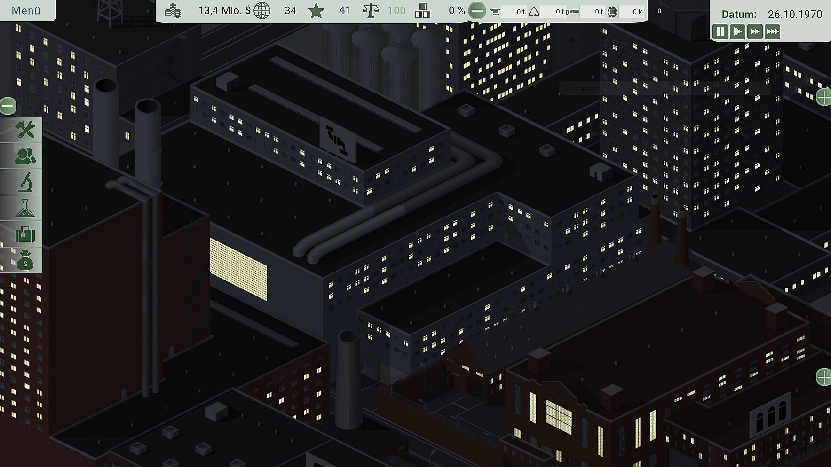Set game to double fast-forward speed

point(755,31)
